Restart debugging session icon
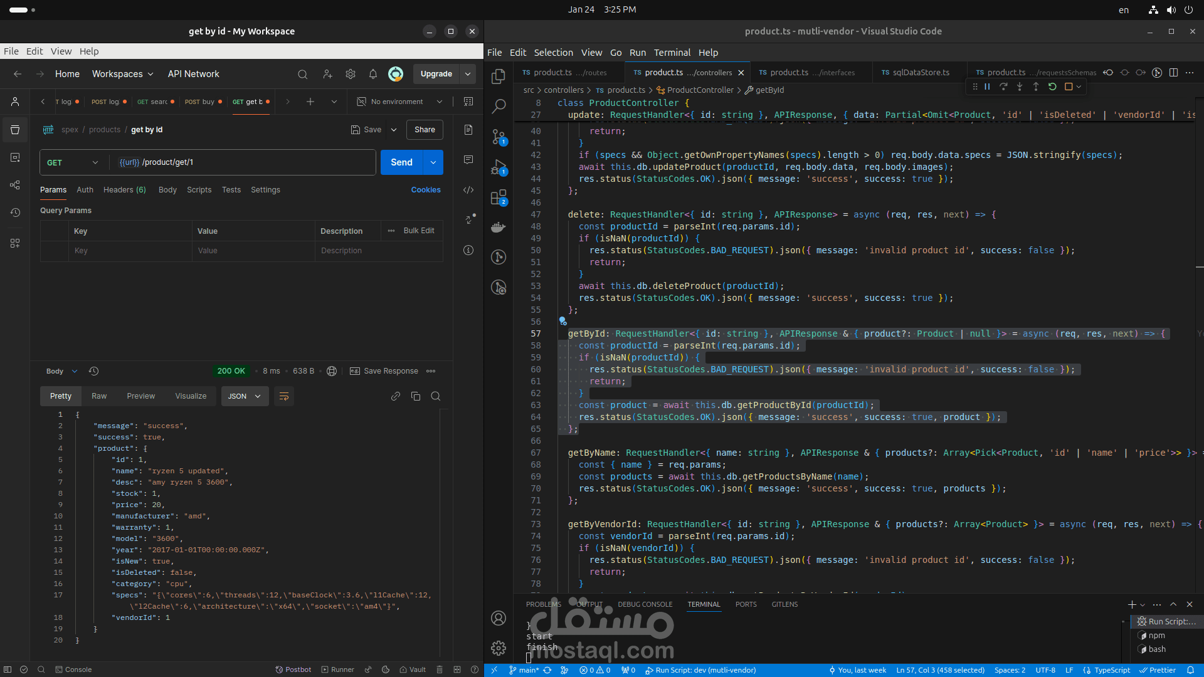The image size is (1204, 677). [x=1052, y=87]
